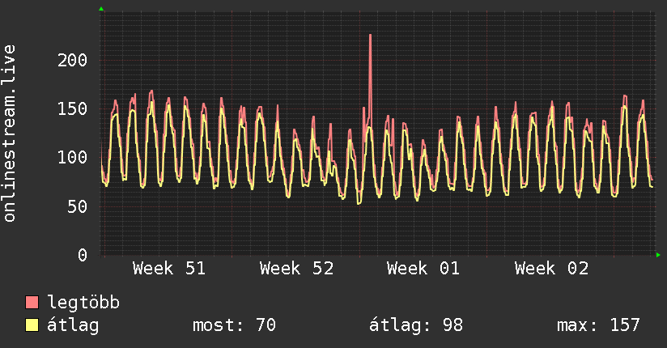Click the most: 70 value
Viewport: 667px width, 348px height.
tap(235, 325)
